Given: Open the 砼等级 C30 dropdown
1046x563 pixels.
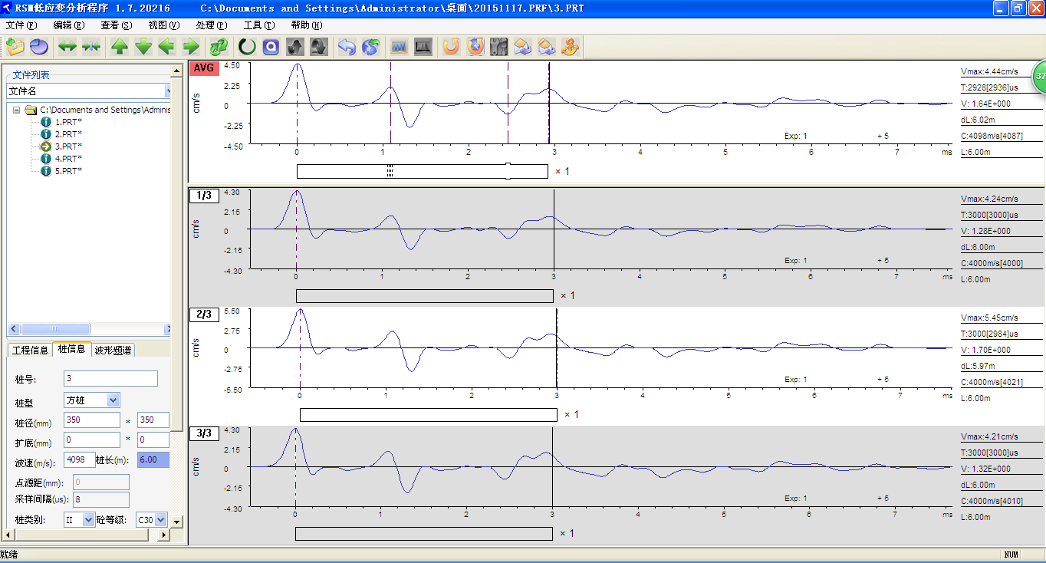Looking at the screenshot, I should 161,519.
